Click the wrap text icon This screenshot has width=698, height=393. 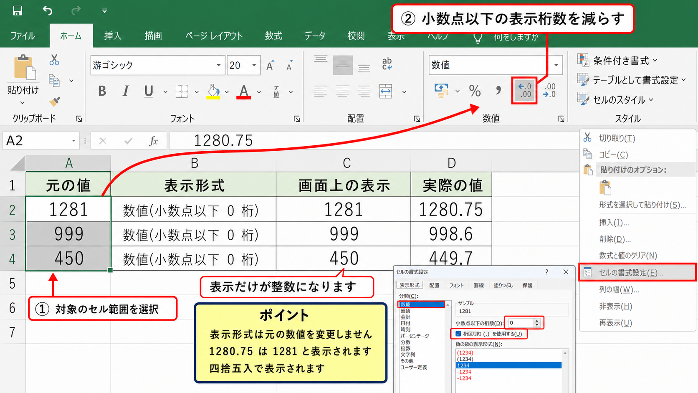pos(387,64)
